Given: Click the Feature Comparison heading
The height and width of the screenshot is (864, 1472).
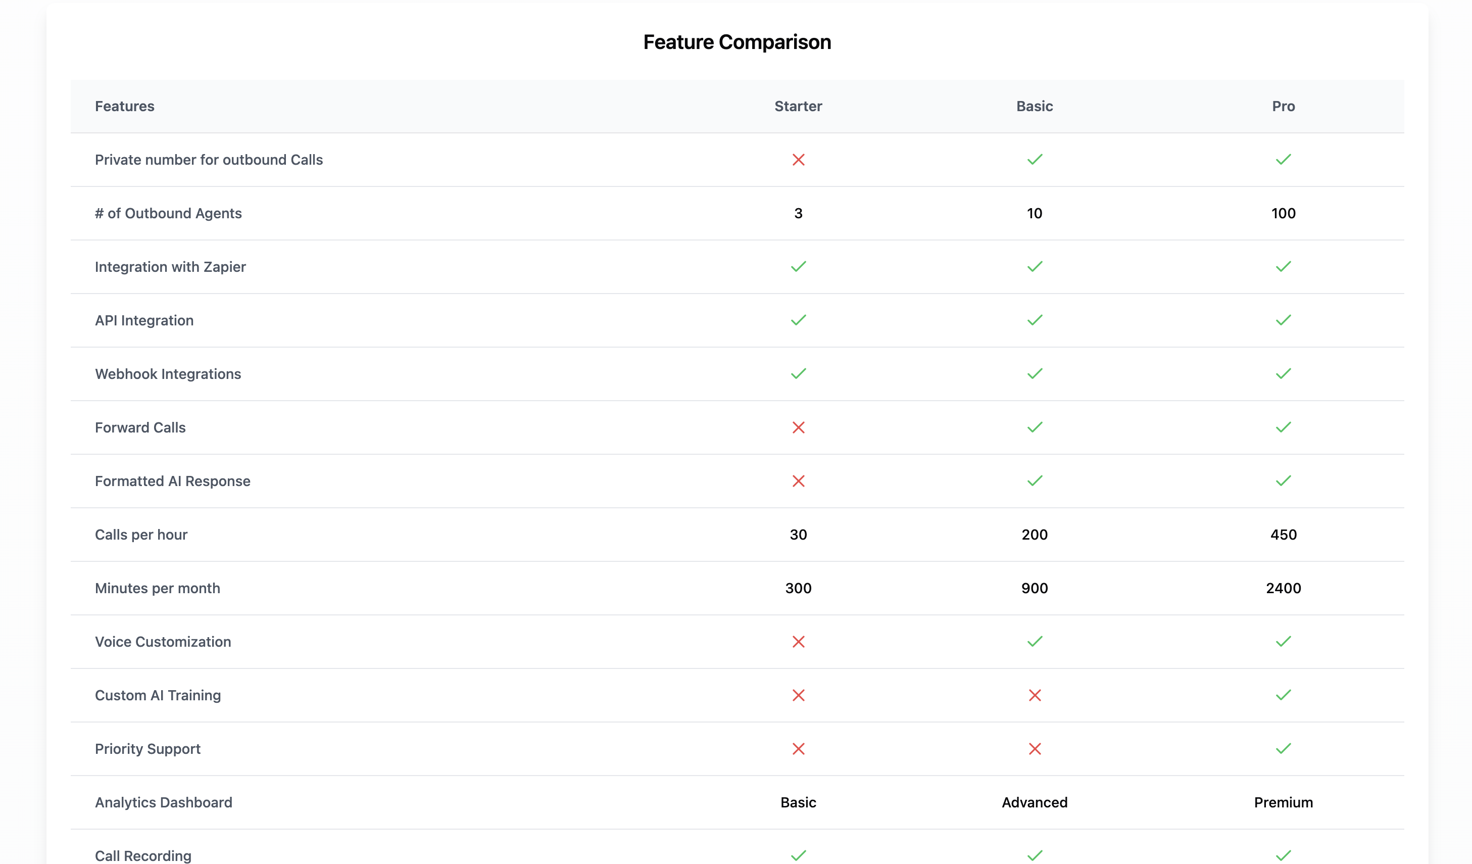Looking at the screenshot, I should 737,42.
